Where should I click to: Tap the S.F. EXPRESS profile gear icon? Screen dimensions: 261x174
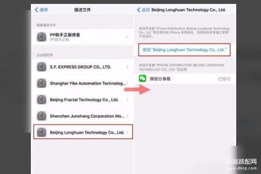pyautogui.click(x=42, y=67)
